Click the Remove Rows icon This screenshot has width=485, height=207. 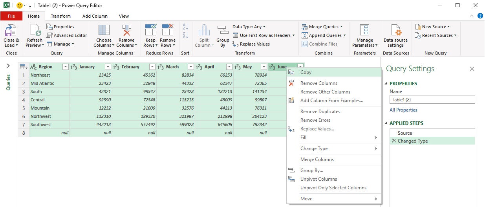coord(168,31)
